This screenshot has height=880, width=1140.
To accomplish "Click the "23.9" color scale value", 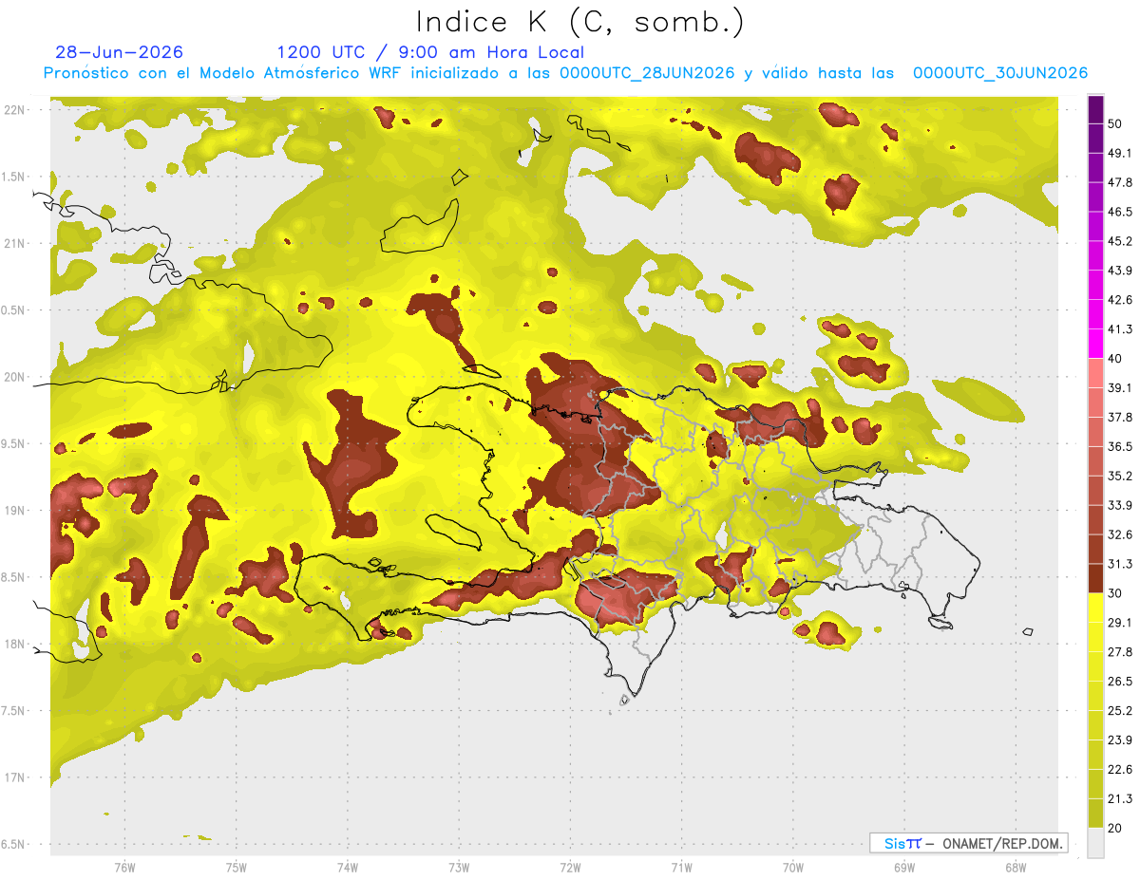I will coord(1120,740).
